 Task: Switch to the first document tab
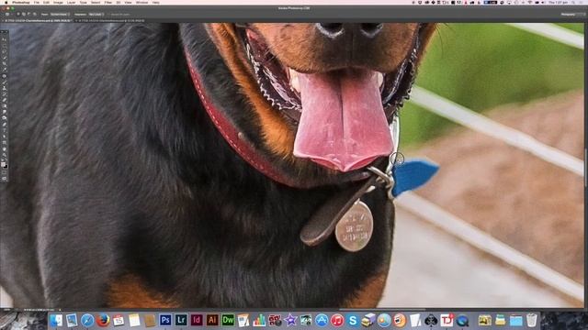[x=37, y=20]
